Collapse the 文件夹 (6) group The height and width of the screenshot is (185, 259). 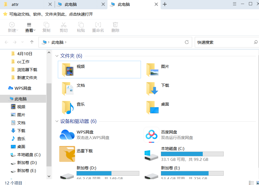(57, 56)
